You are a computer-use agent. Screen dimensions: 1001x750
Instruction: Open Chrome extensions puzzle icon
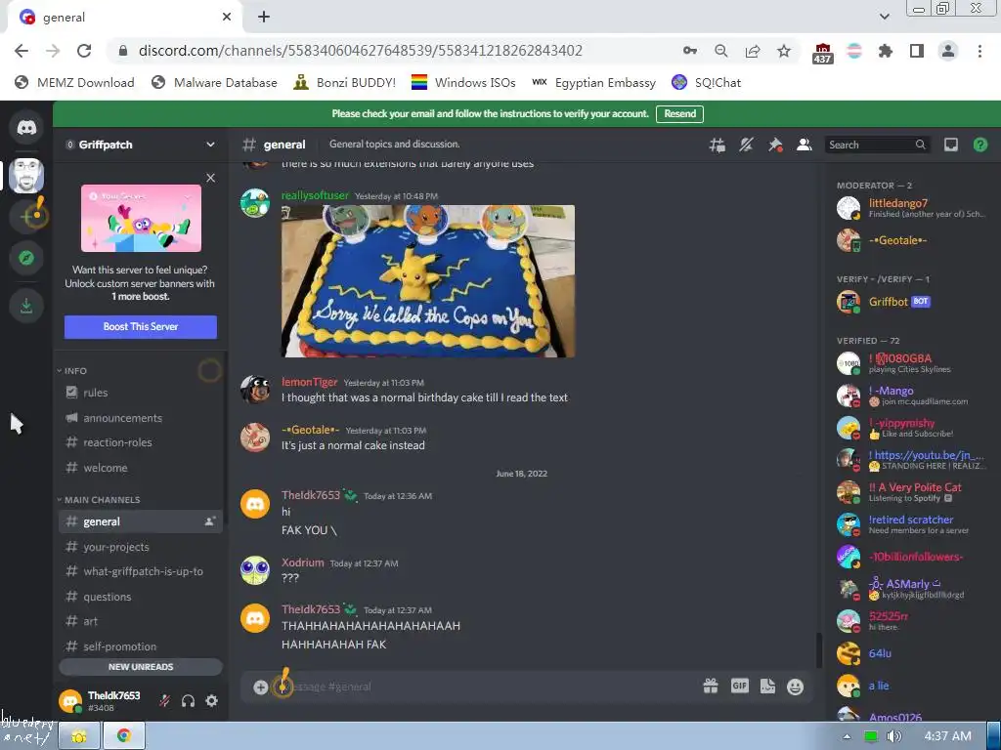tap(885, 51)
